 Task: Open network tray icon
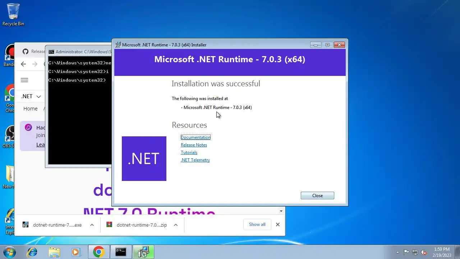tap(415, 252)
